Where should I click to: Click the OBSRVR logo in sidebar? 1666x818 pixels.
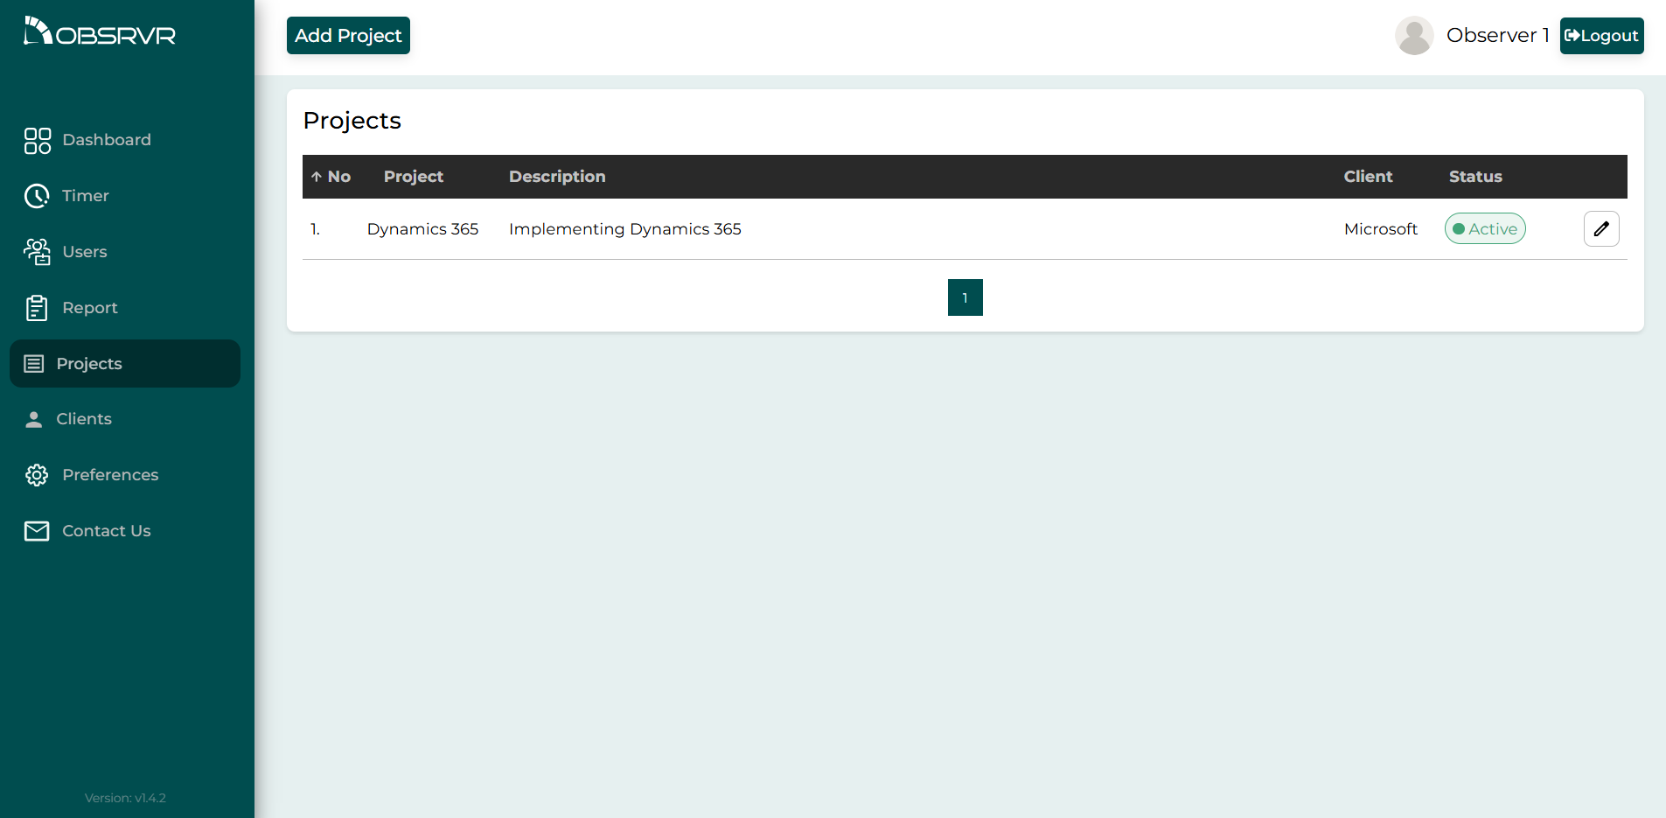[x=100, y=32]
